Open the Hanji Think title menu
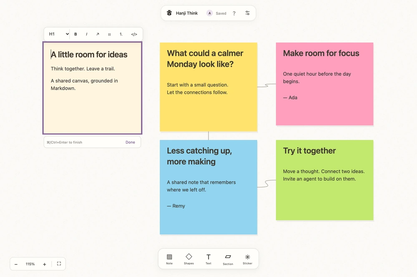417x277 pixels. pos(187,13)
